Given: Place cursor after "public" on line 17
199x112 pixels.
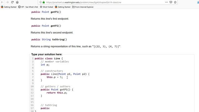Looking at the screenshot, I should coord(50,108).
